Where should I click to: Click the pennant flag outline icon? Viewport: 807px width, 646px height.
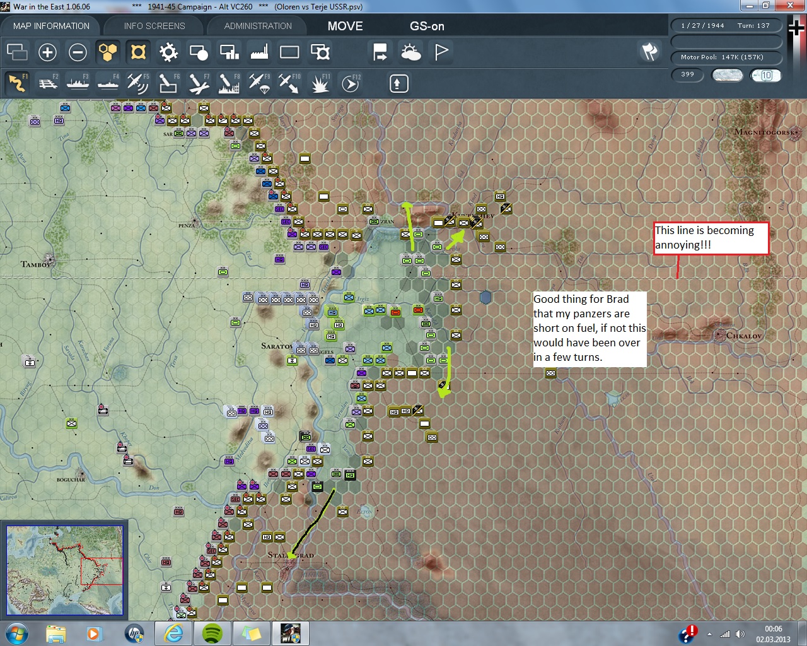(441, 52)
